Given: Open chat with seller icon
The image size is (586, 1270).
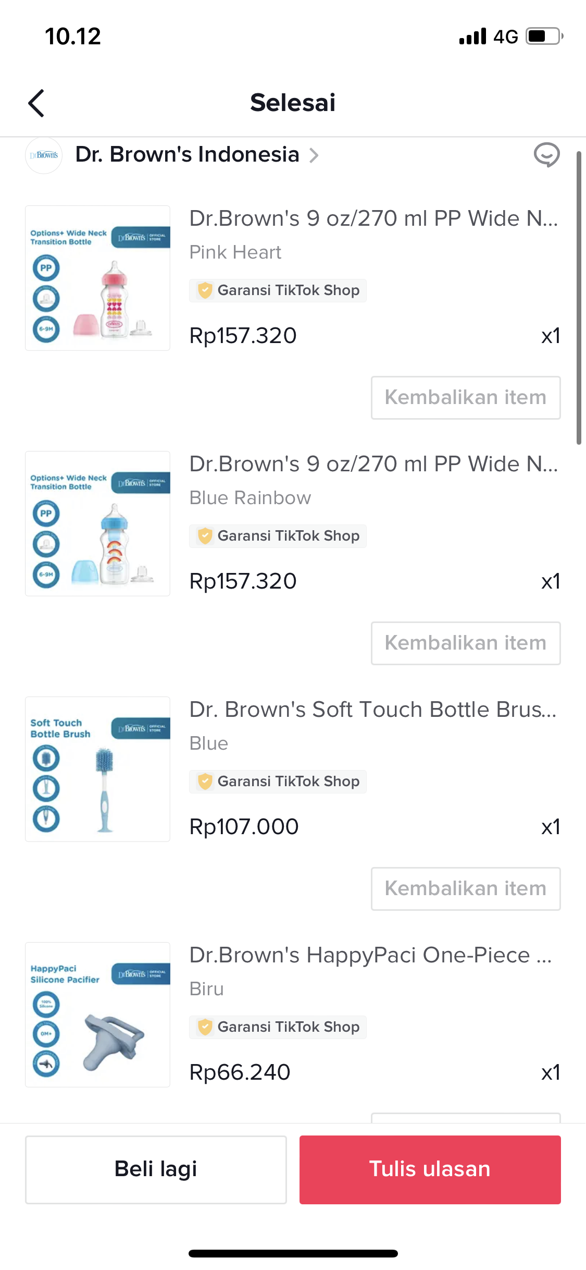Looking at the screenshot, I should click(546, 155).
